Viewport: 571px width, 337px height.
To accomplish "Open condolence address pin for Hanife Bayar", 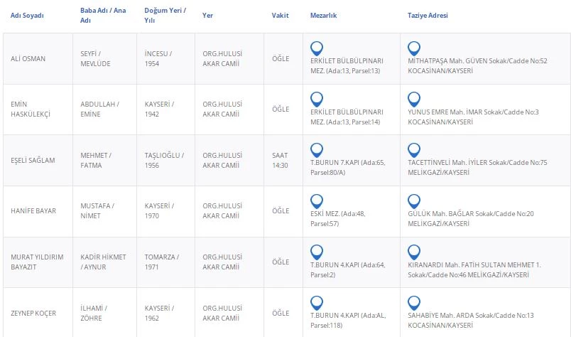I will click(414, 201).
